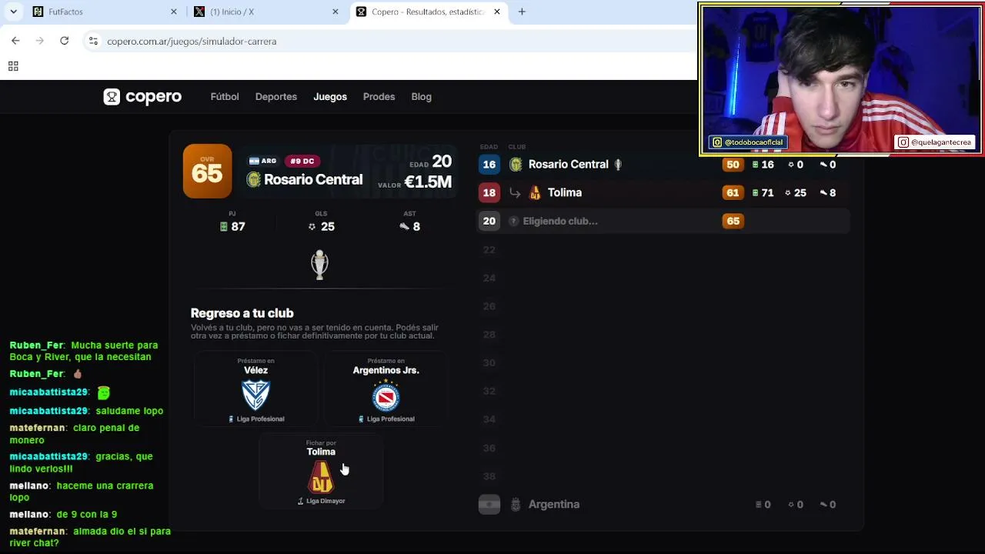Open the Prodes menu
The height and width of the screenshot is (554, 985).
tap(379, 97)
